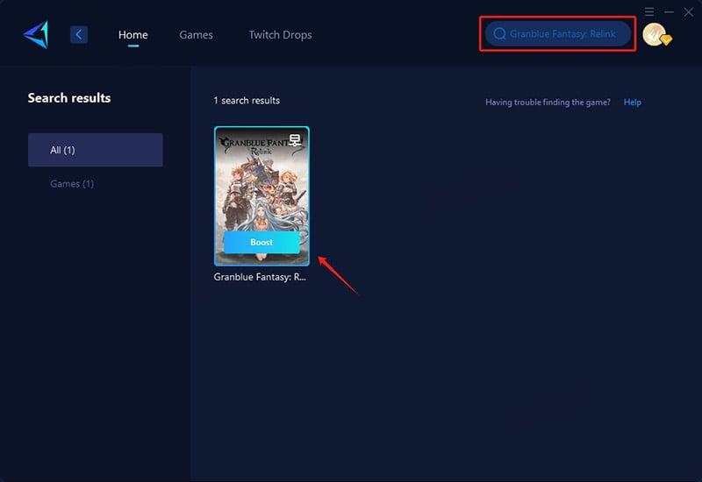Click the '1 search results' text
The image size is (702, 482).
(247, 101)
